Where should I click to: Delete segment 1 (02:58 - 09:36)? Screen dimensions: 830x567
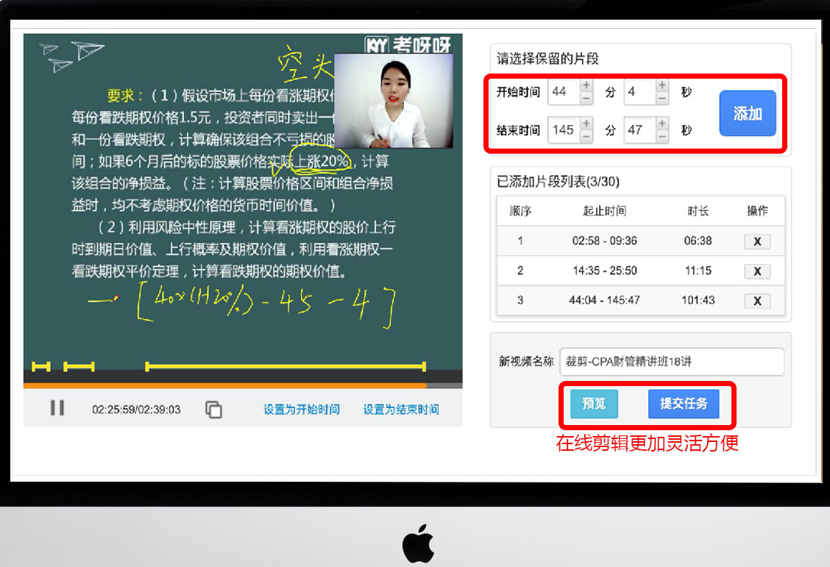[x=757, y=242]
